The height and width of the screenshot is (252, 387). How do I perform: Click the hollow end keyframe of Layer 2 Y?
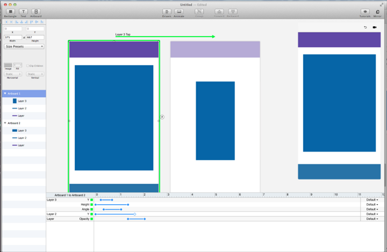click(x=135, y=214)
